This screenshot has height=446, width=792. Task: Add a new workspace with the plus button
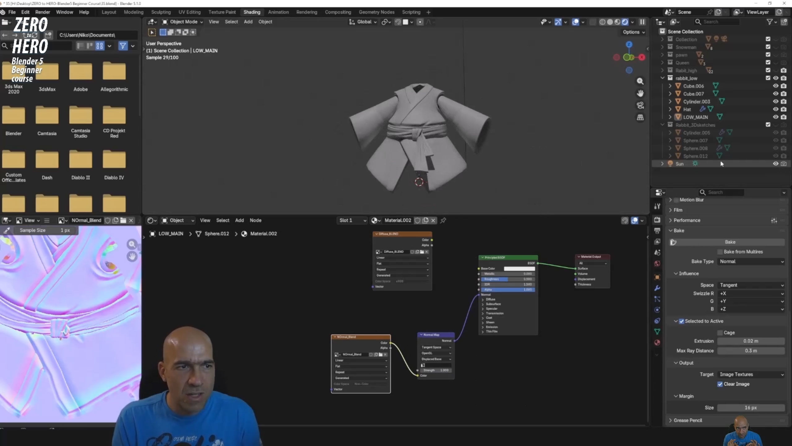pos(428,12)
